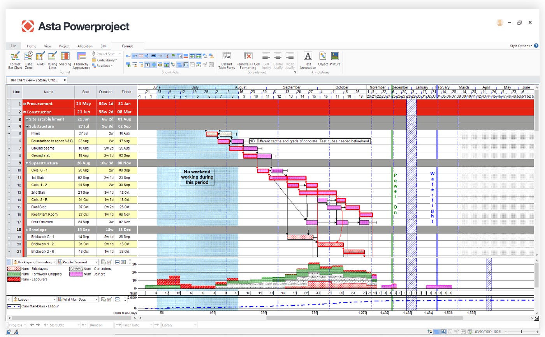Click the back arrow in Progress toolbar

coord(32,325)
